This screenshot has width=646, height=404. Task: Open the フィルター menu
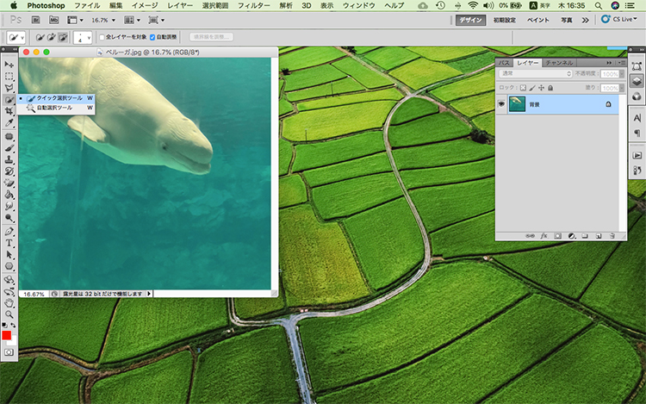[x=253, y=6]
